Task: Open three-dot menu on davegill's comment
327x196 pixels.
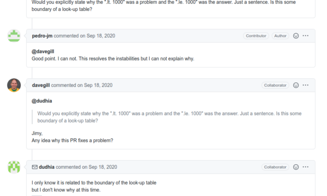Action: point(306,85)
